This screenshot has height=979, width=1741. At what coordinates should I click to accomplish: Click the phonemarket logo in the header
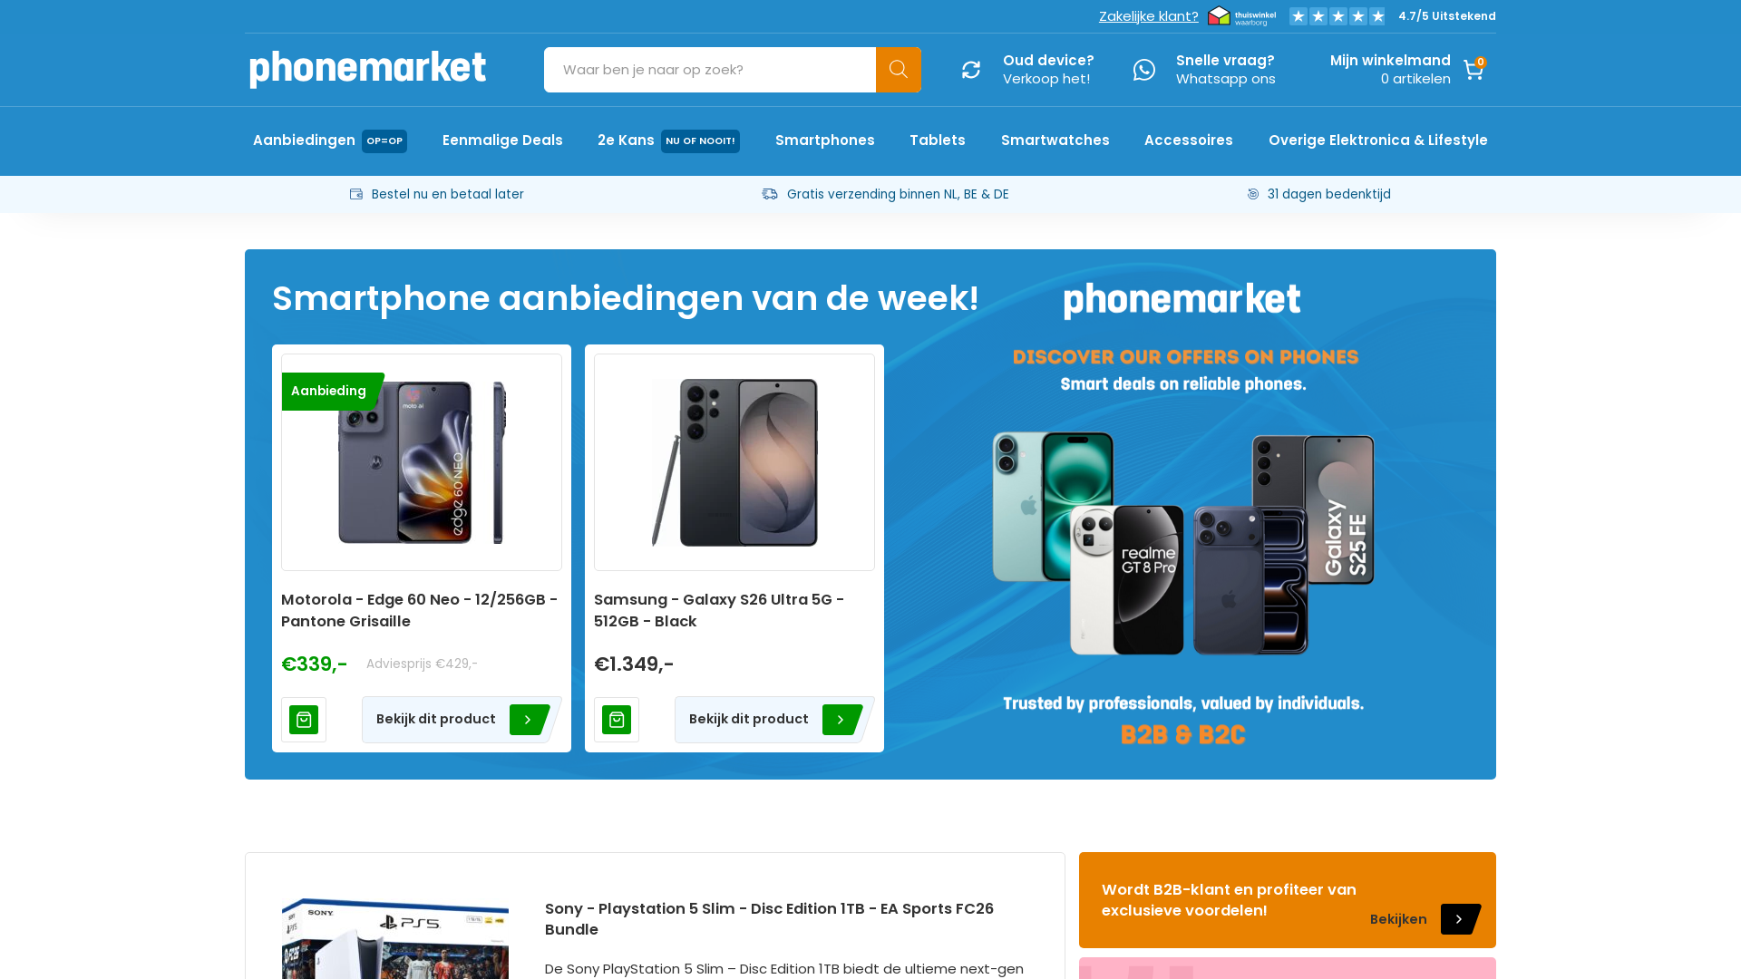click(x=368, y=70)
